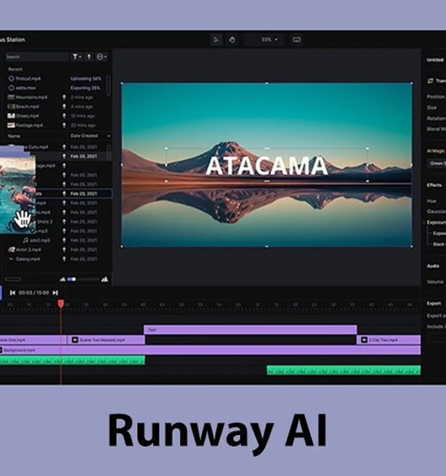Select Background.mp4 clip on timeline

click(210, 350)
